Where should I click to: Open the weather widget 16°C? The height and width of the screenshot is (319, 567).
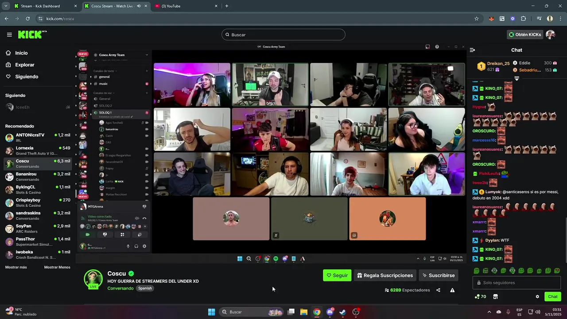click(20, 312)
